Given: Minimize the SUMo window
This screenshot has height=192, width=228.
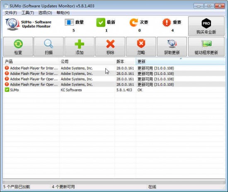Looking at the screenshot, I should [199, 6].
